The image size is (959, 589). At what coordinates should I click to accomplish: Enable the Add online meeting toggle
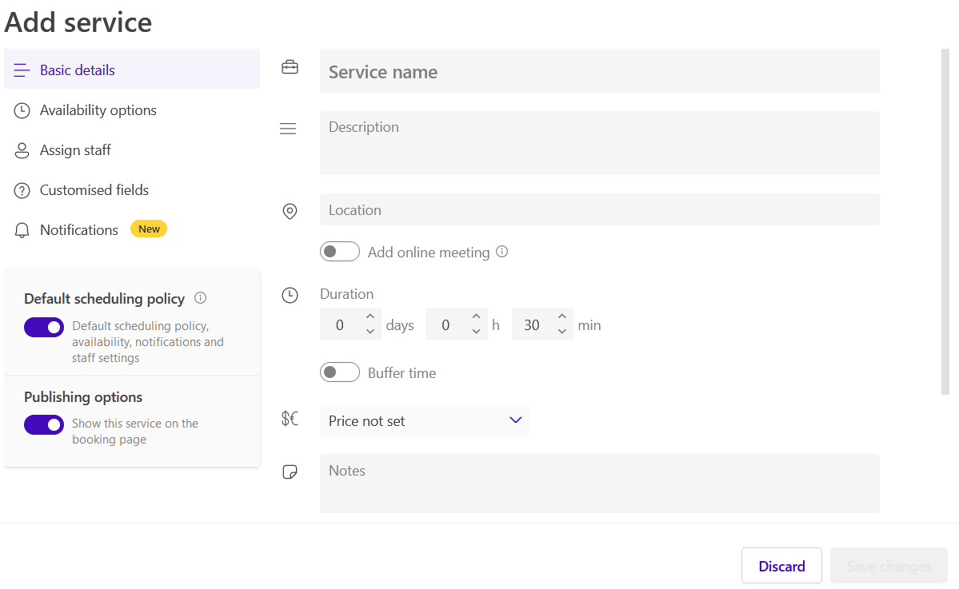tap(340, 252)
